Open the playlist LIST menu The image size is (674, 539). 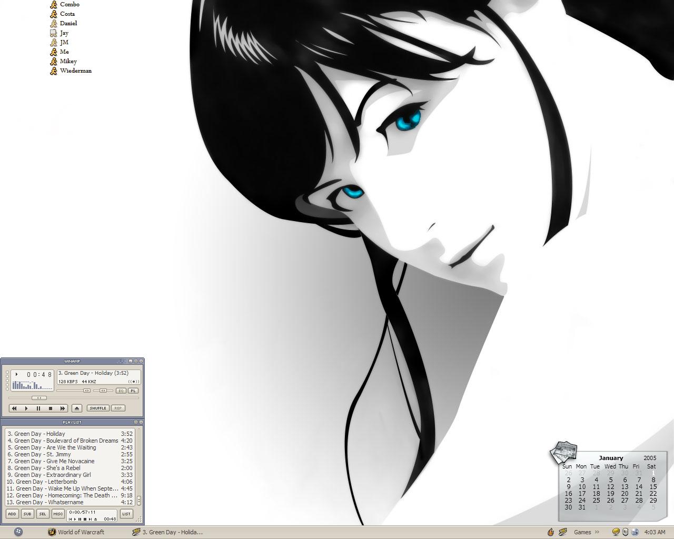(126, 514)
